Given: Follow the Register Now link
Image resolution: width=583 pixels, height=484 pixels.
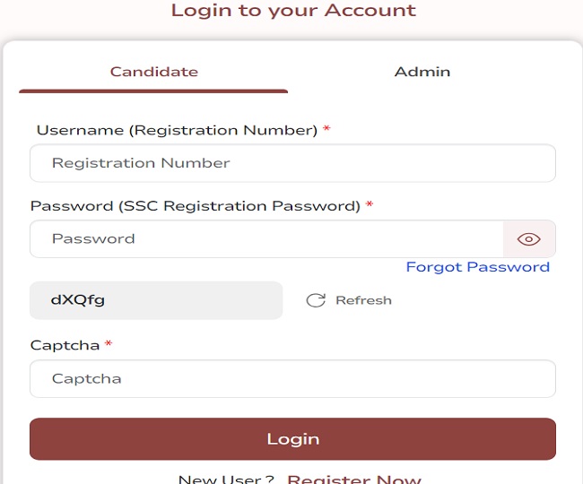Looking at the screenshot, I should (x=353, y=479).
